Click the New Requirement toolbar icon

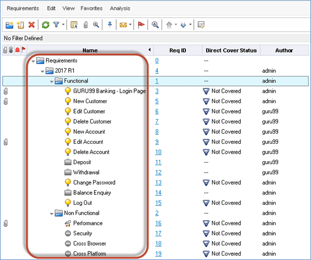click(x=20, y=24)
